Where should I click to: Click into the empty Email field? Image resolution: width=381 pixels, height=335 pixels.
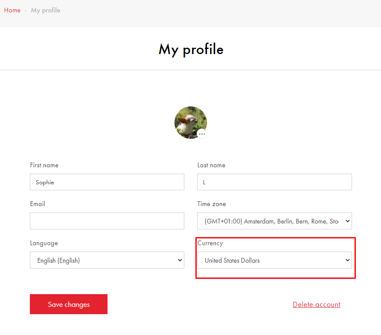pos(107,221)
